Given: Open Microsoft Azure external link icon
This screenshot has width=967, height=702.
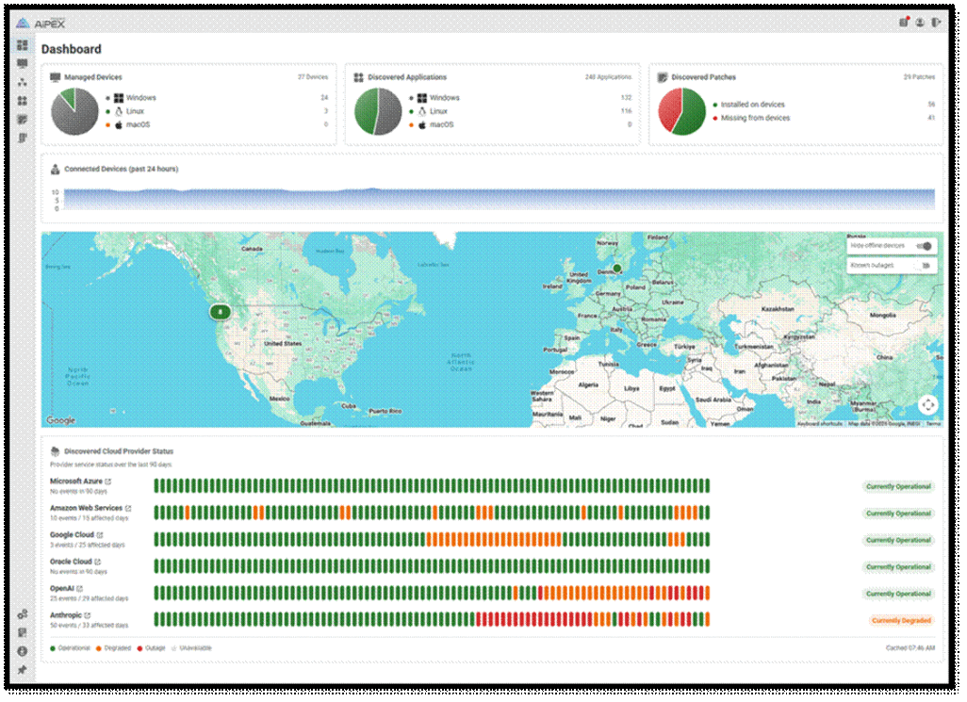Looking at the screenshot, I should [x=108, y=482].
